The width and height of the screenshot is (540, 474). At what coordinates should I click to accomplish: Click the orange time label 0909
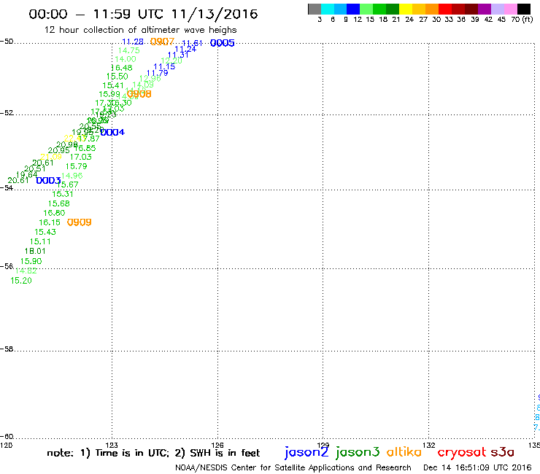(80, 222)
